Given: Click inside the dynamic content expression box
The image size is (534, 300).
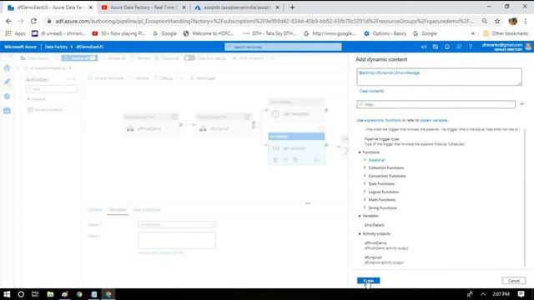Looking at the screenshot, I should (439, 77).
